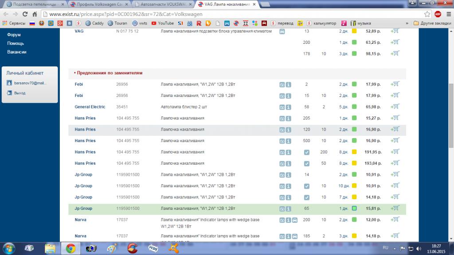Open VCDS from the taskbar
The height and width of the screenshot is (255, 454).
(x=153, y=248)
